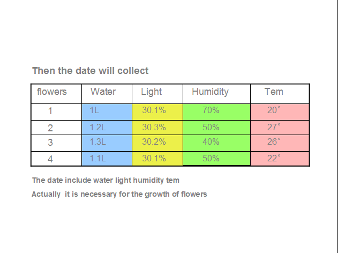Click the 'Actually it is necessary' text line
The height and width of the screenshot is (253, 338).
(x=119, y=194)
